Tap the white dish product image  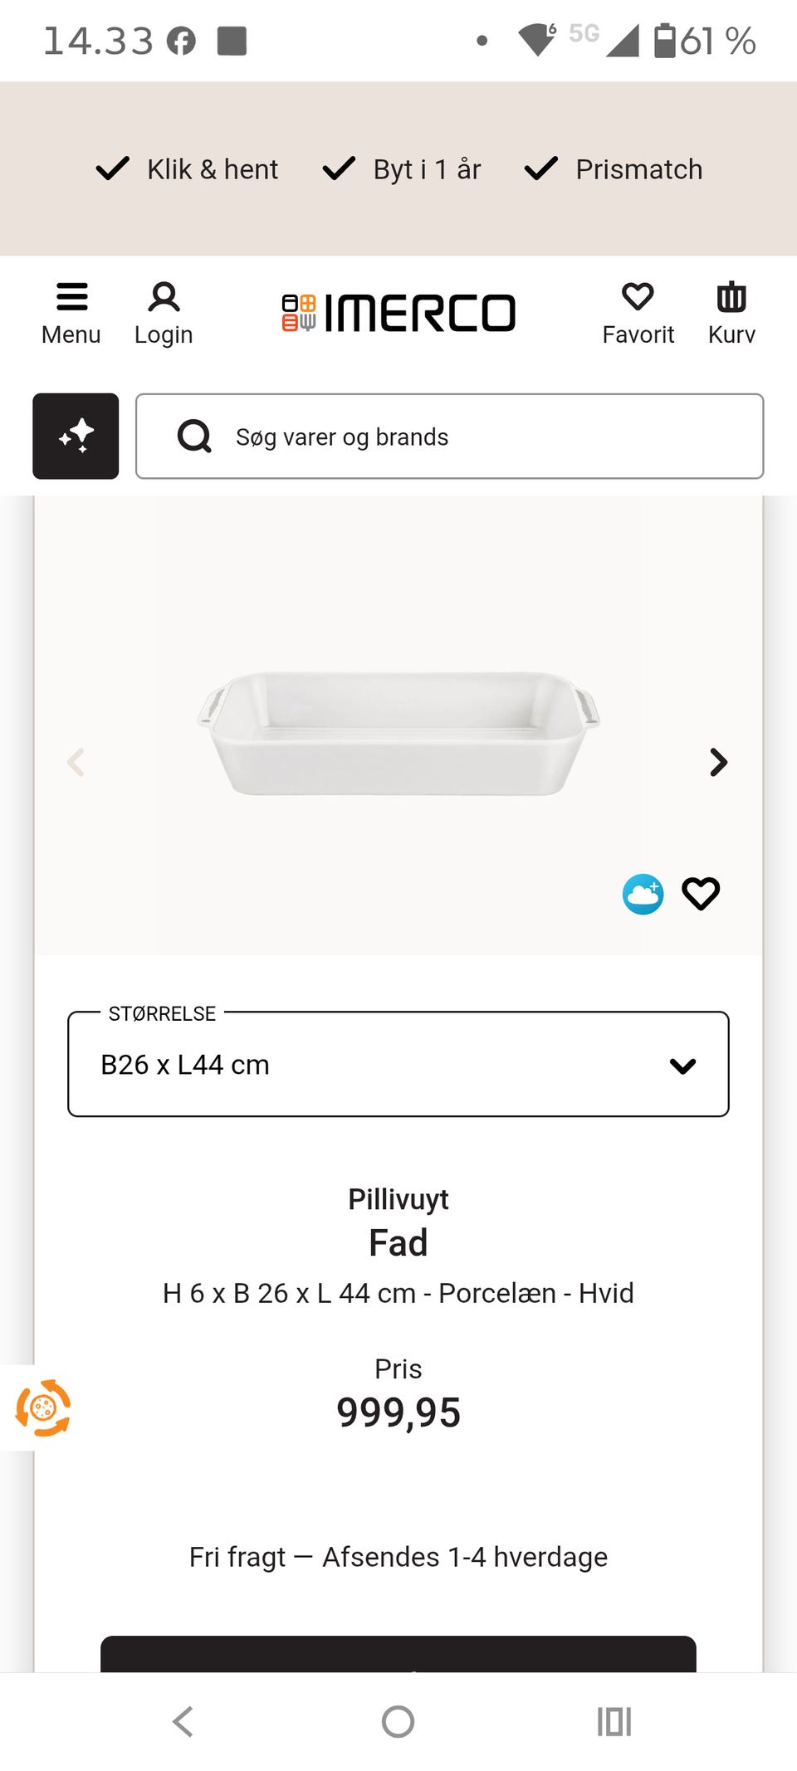click(398, 733)
